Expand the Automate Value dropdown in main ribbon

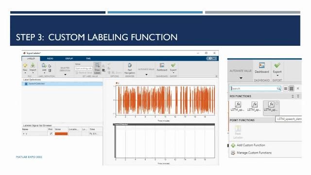(x=146, y=74)
